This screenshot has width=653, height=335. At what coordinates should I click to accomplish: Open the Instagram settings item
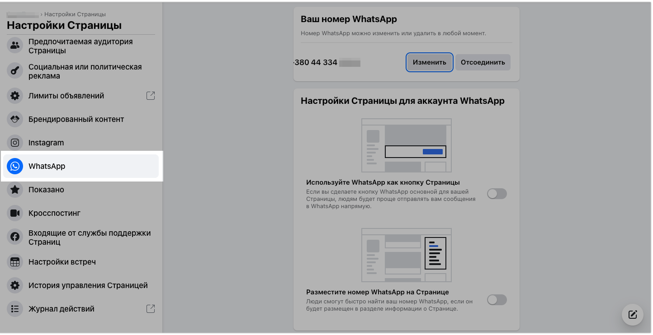pos(80,143)
